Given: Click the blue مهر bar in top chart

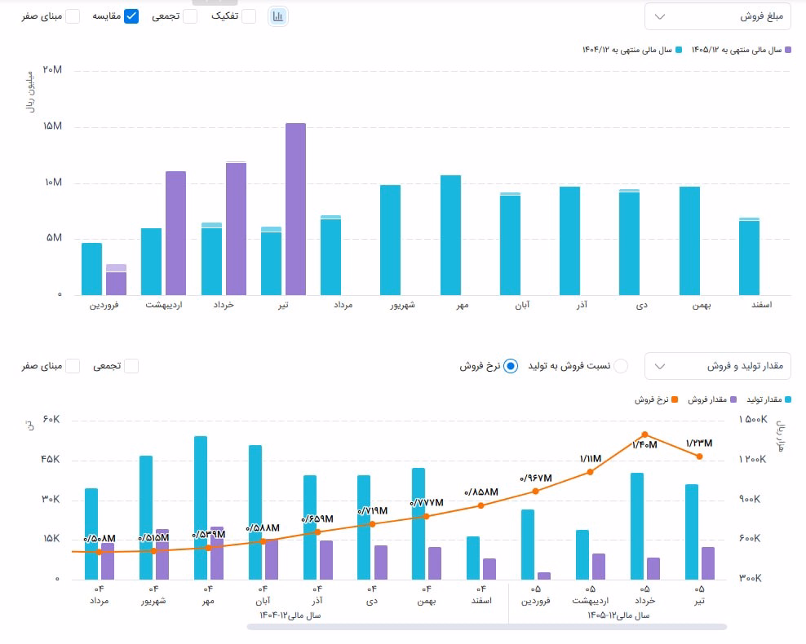Looking at the screenshot, I should tap(450, 236).
